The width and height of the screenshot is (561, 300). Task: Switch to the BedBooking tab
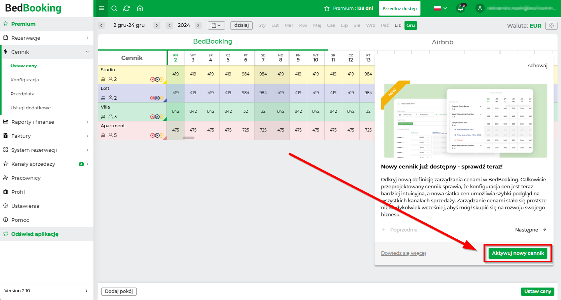click(x=213, y=42)
